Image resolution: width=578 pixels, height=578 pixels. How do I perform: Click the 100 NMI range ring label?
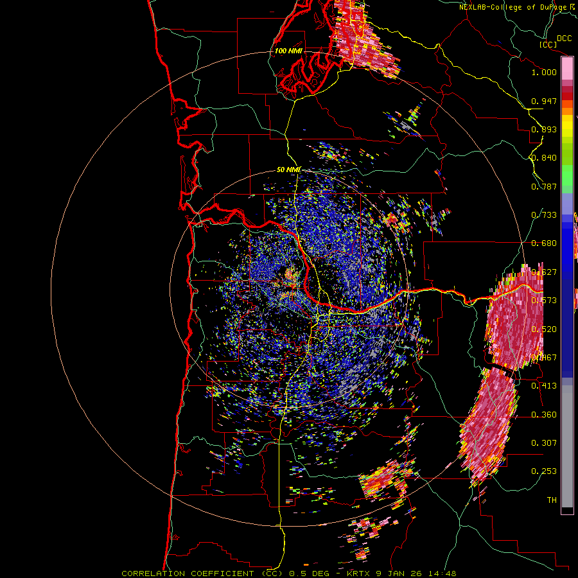pyautogui.click(x=288, y=51)
